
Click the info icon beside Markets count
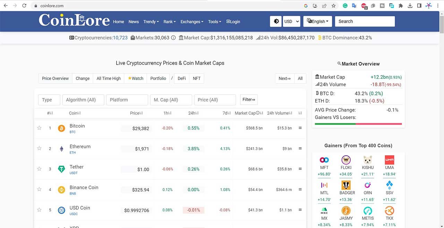173,38
